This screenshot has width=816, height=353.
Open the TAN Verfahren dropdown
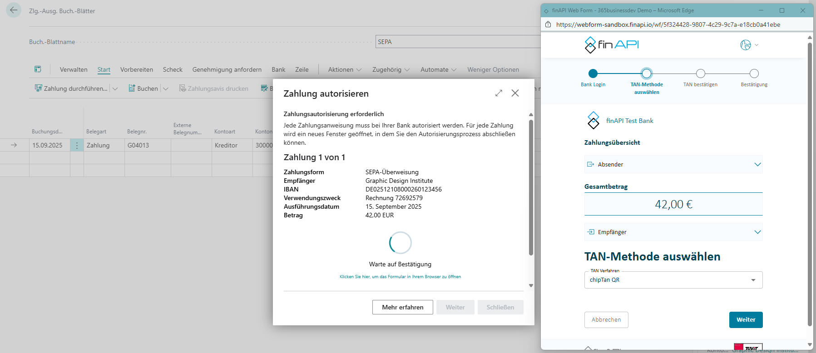click(x=673, y=280)
